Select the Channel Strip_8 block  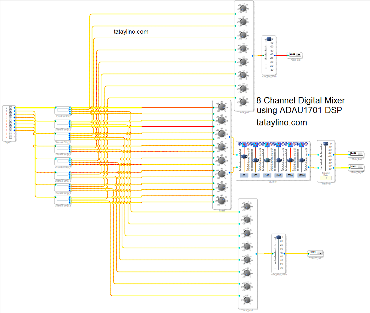(63, 200)
